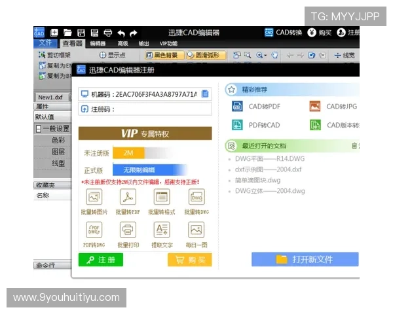This screenshot has height=314, width=393.
Task: Open CAD版本转换 recommendation
Action: tap(335, 125)
